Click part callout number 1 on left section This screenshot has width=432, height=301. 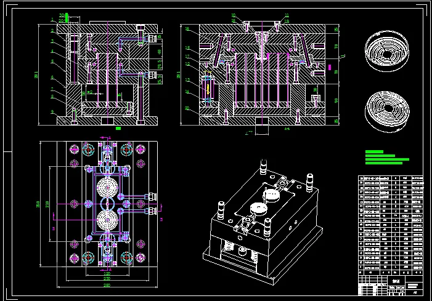point(52,20)
